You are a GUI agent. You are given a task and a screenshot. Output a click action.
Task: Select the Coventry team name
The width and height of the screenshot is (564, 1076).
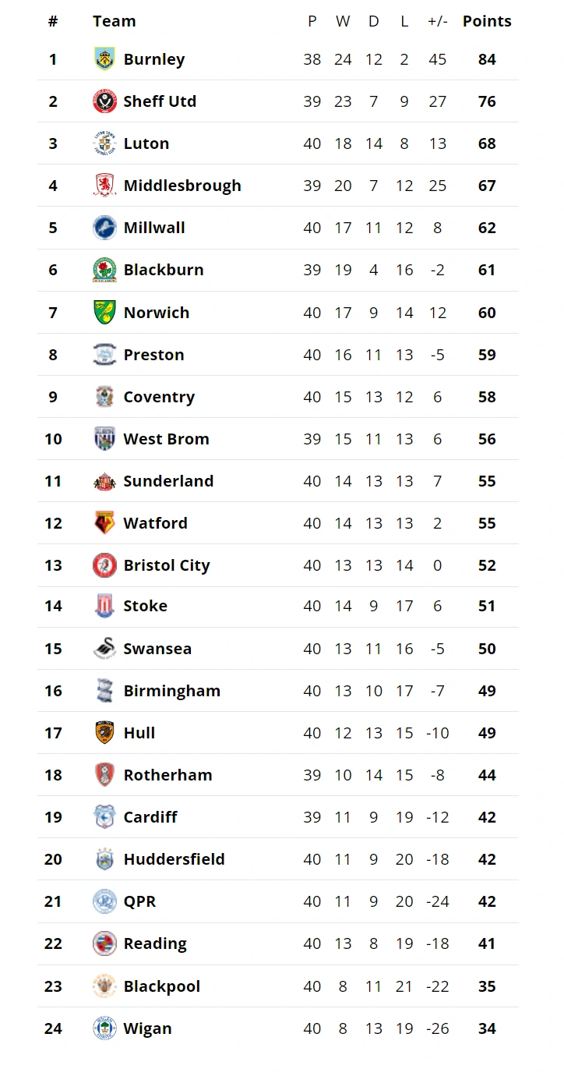point(159,397)
